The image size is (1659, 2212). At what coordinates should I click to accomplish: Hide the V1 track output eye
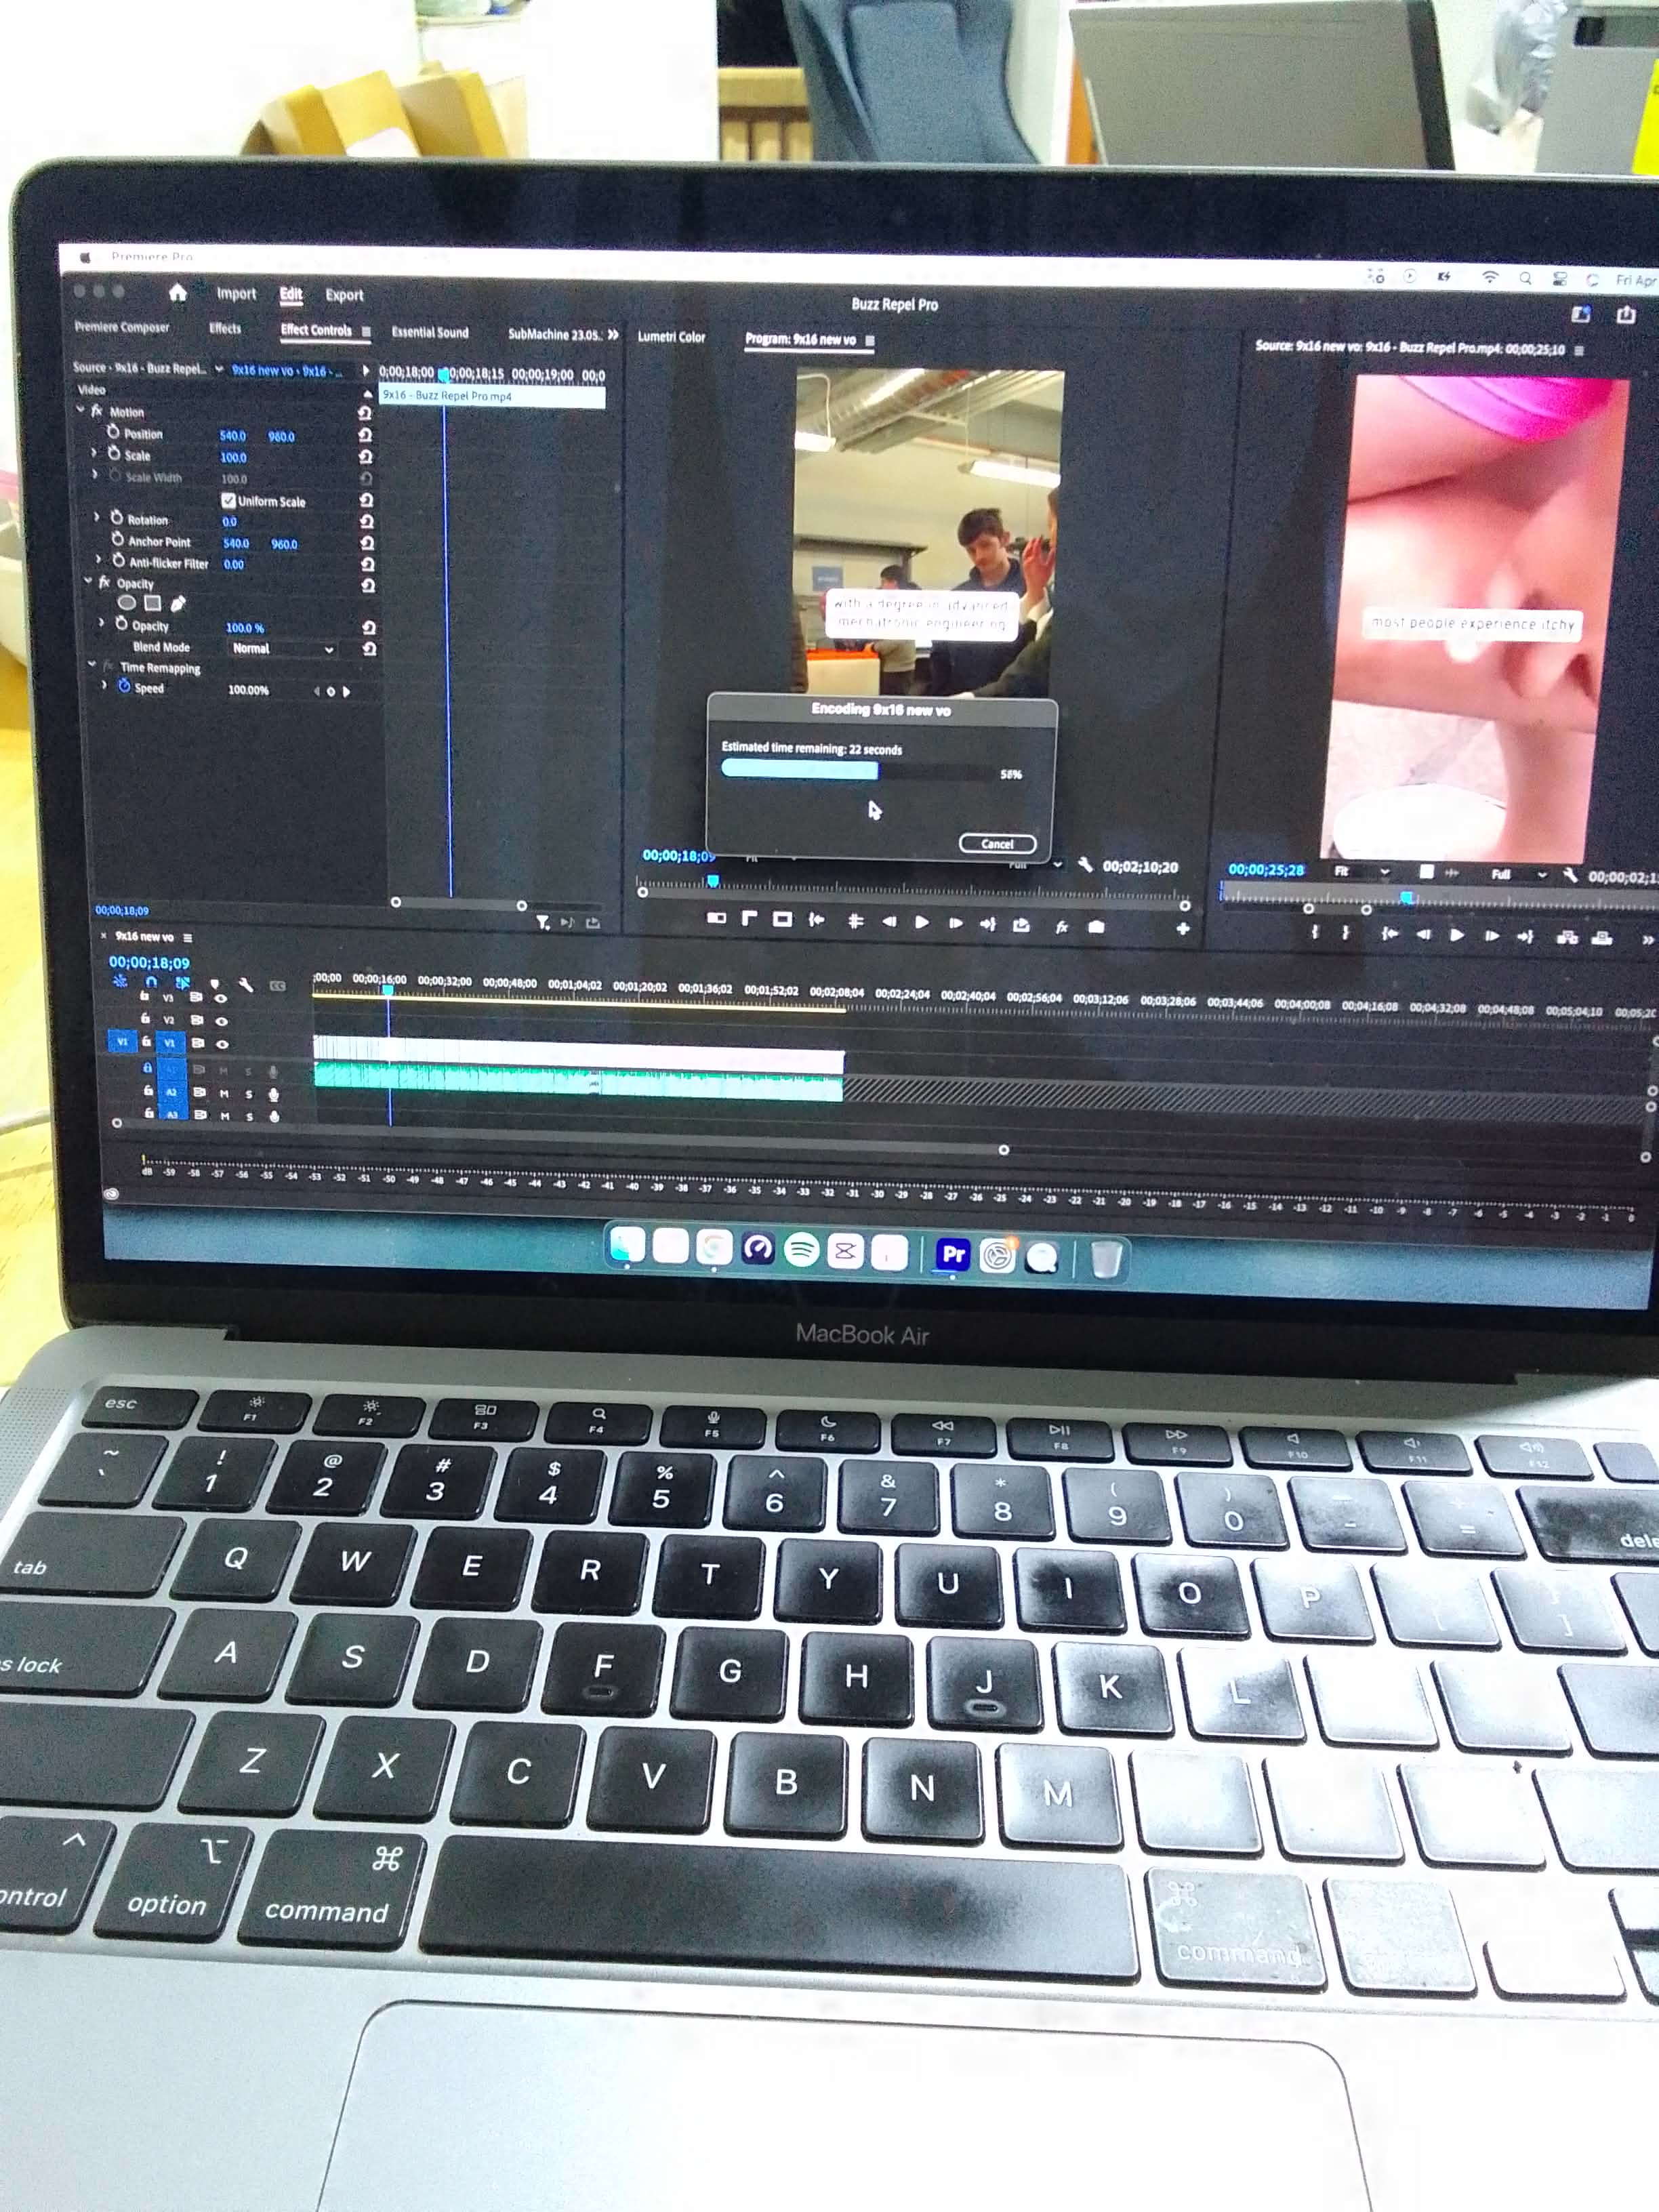tap(222, 1044)
